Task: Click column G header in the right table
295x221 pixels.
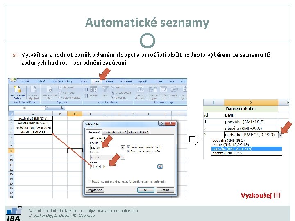Action: point(251,103)
